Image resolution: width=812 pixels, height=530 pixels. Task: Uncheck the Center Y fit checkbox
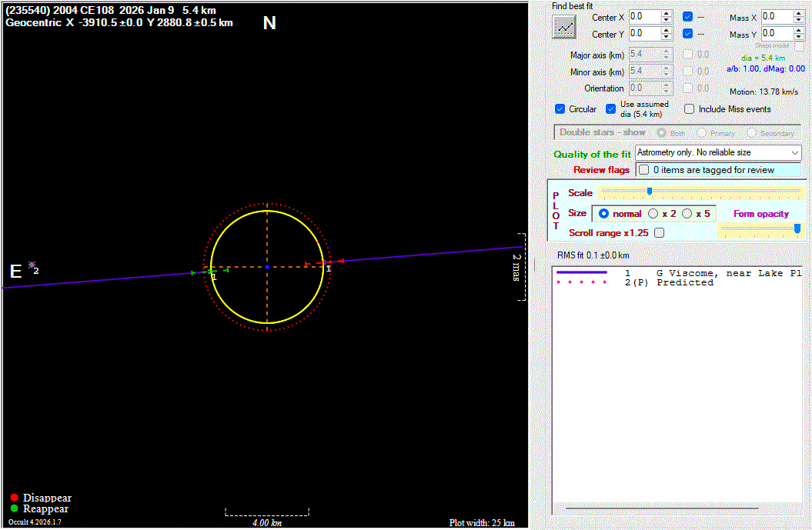[x=687, y=34]
